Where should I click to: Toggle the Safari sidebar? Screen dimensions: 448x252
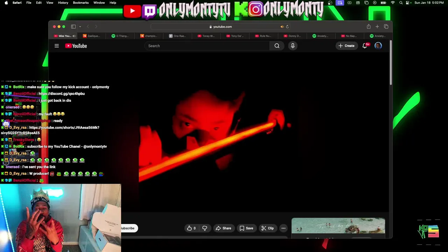(73, 27)
